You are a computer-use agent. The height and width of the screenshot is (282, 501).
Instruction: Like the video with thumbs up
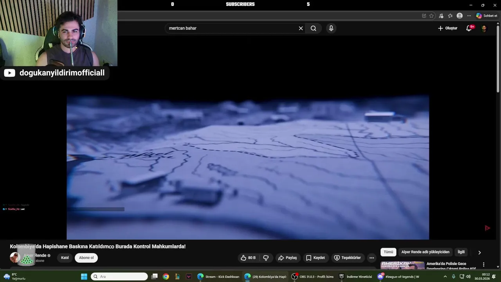[248, 258]
